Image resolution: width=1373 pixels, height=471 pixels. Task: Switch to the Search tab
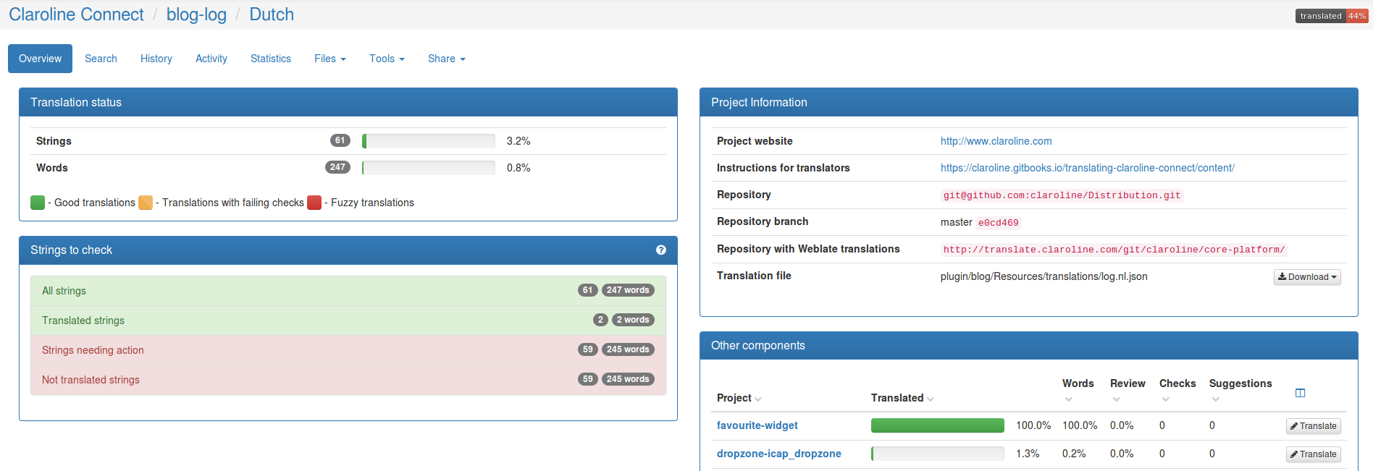pos(101,59)
